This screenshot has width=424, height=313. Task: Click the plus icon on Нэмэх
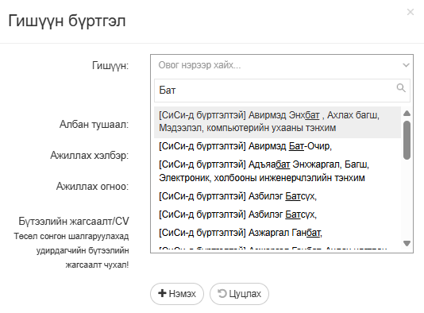pyautogui.click(x=162, y=293)
